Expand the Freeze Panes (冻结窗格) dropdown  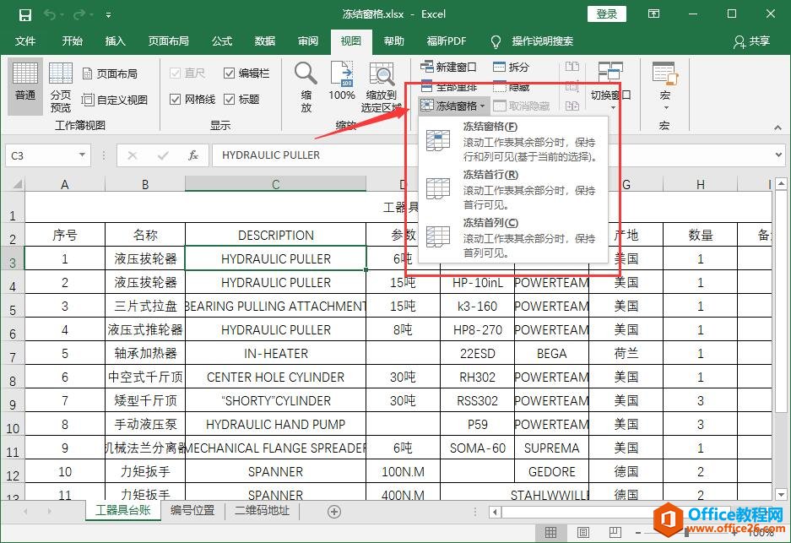pyautogui.click(x=453, y=106)
